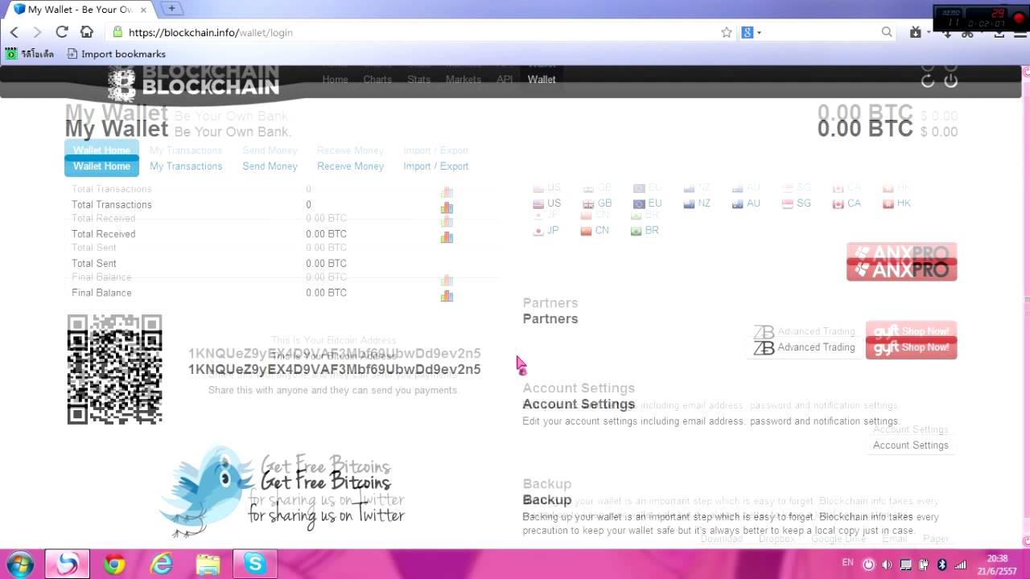Click the My Wallet browser tab
Screen dimensions: 1030x579
coord(80,10)
